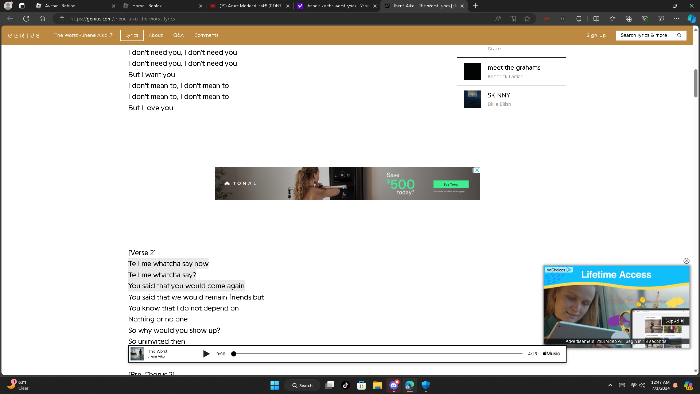Open Copilot sidebar

point(692,19)
